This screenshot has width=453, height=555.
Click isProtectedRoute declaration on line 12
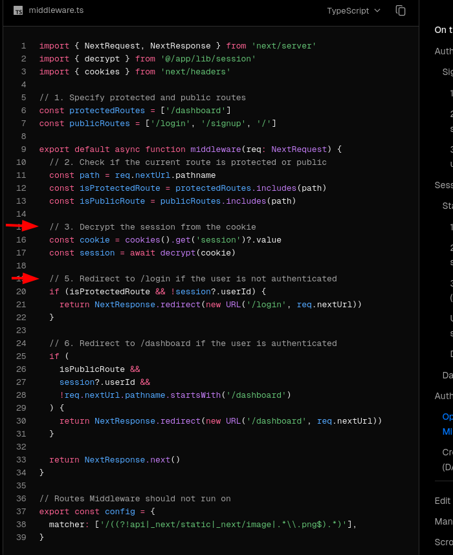coord(120,188)
